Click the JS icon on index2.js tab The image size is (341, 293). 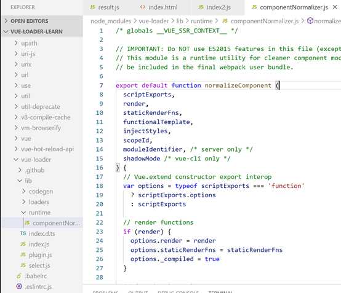coord(201,7)
